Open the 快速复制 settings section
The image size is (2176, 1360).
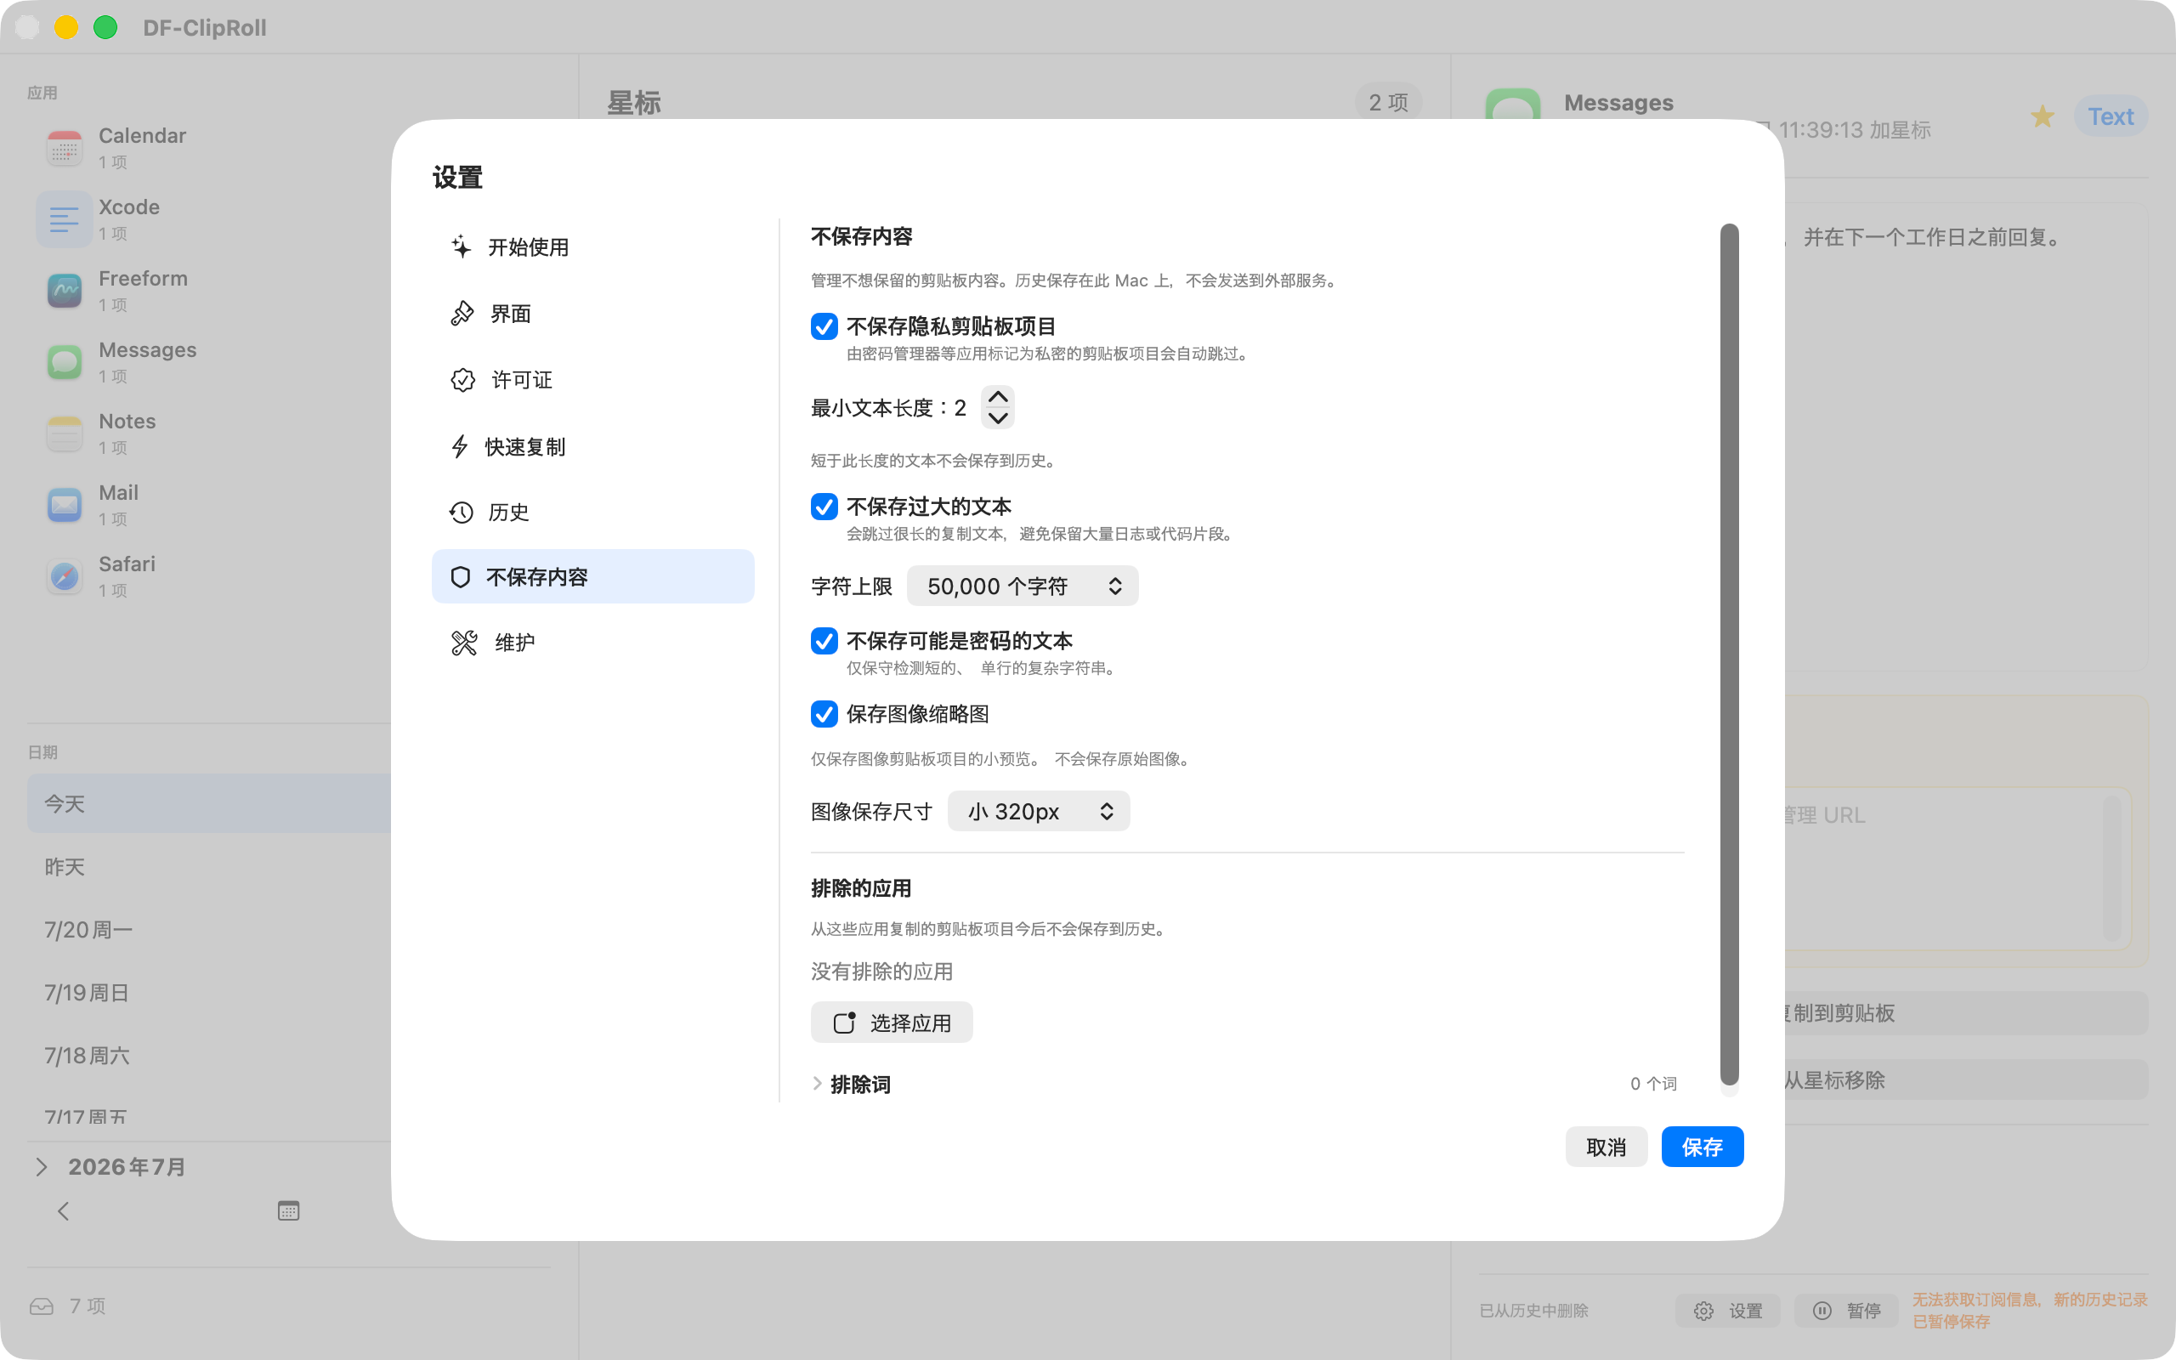pyautogui.click(x=592, y=446)
